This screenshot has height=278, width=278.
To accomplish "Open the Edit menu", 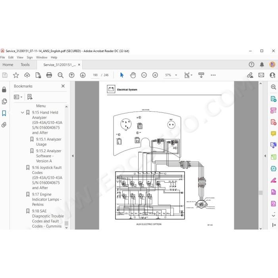I will (x=11, y=57).
